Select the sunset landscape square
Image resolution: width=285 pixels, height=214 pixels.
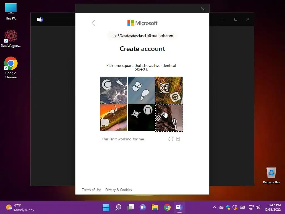114,118
